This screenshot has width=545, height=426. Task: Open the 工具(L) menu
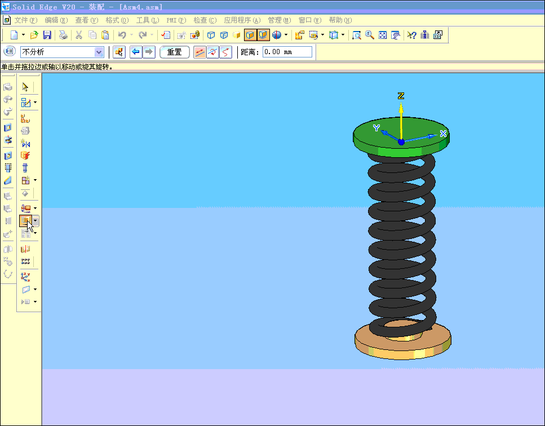pos(147,20)
